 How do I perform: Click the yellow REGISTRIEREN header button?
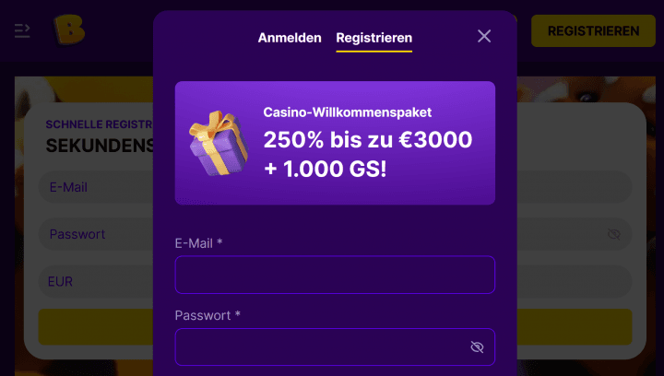tap(593, 31)
